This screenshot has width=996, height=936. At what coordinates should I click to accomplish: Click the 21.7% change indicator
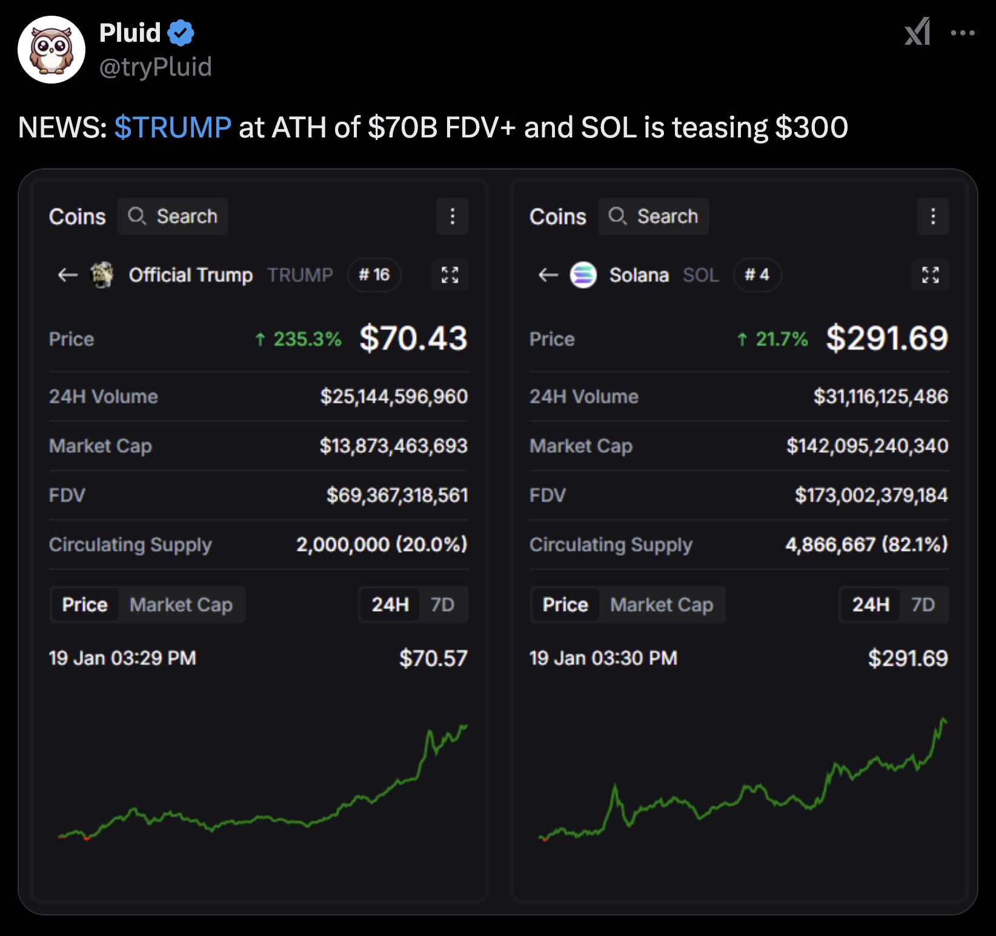coord(772,339)
